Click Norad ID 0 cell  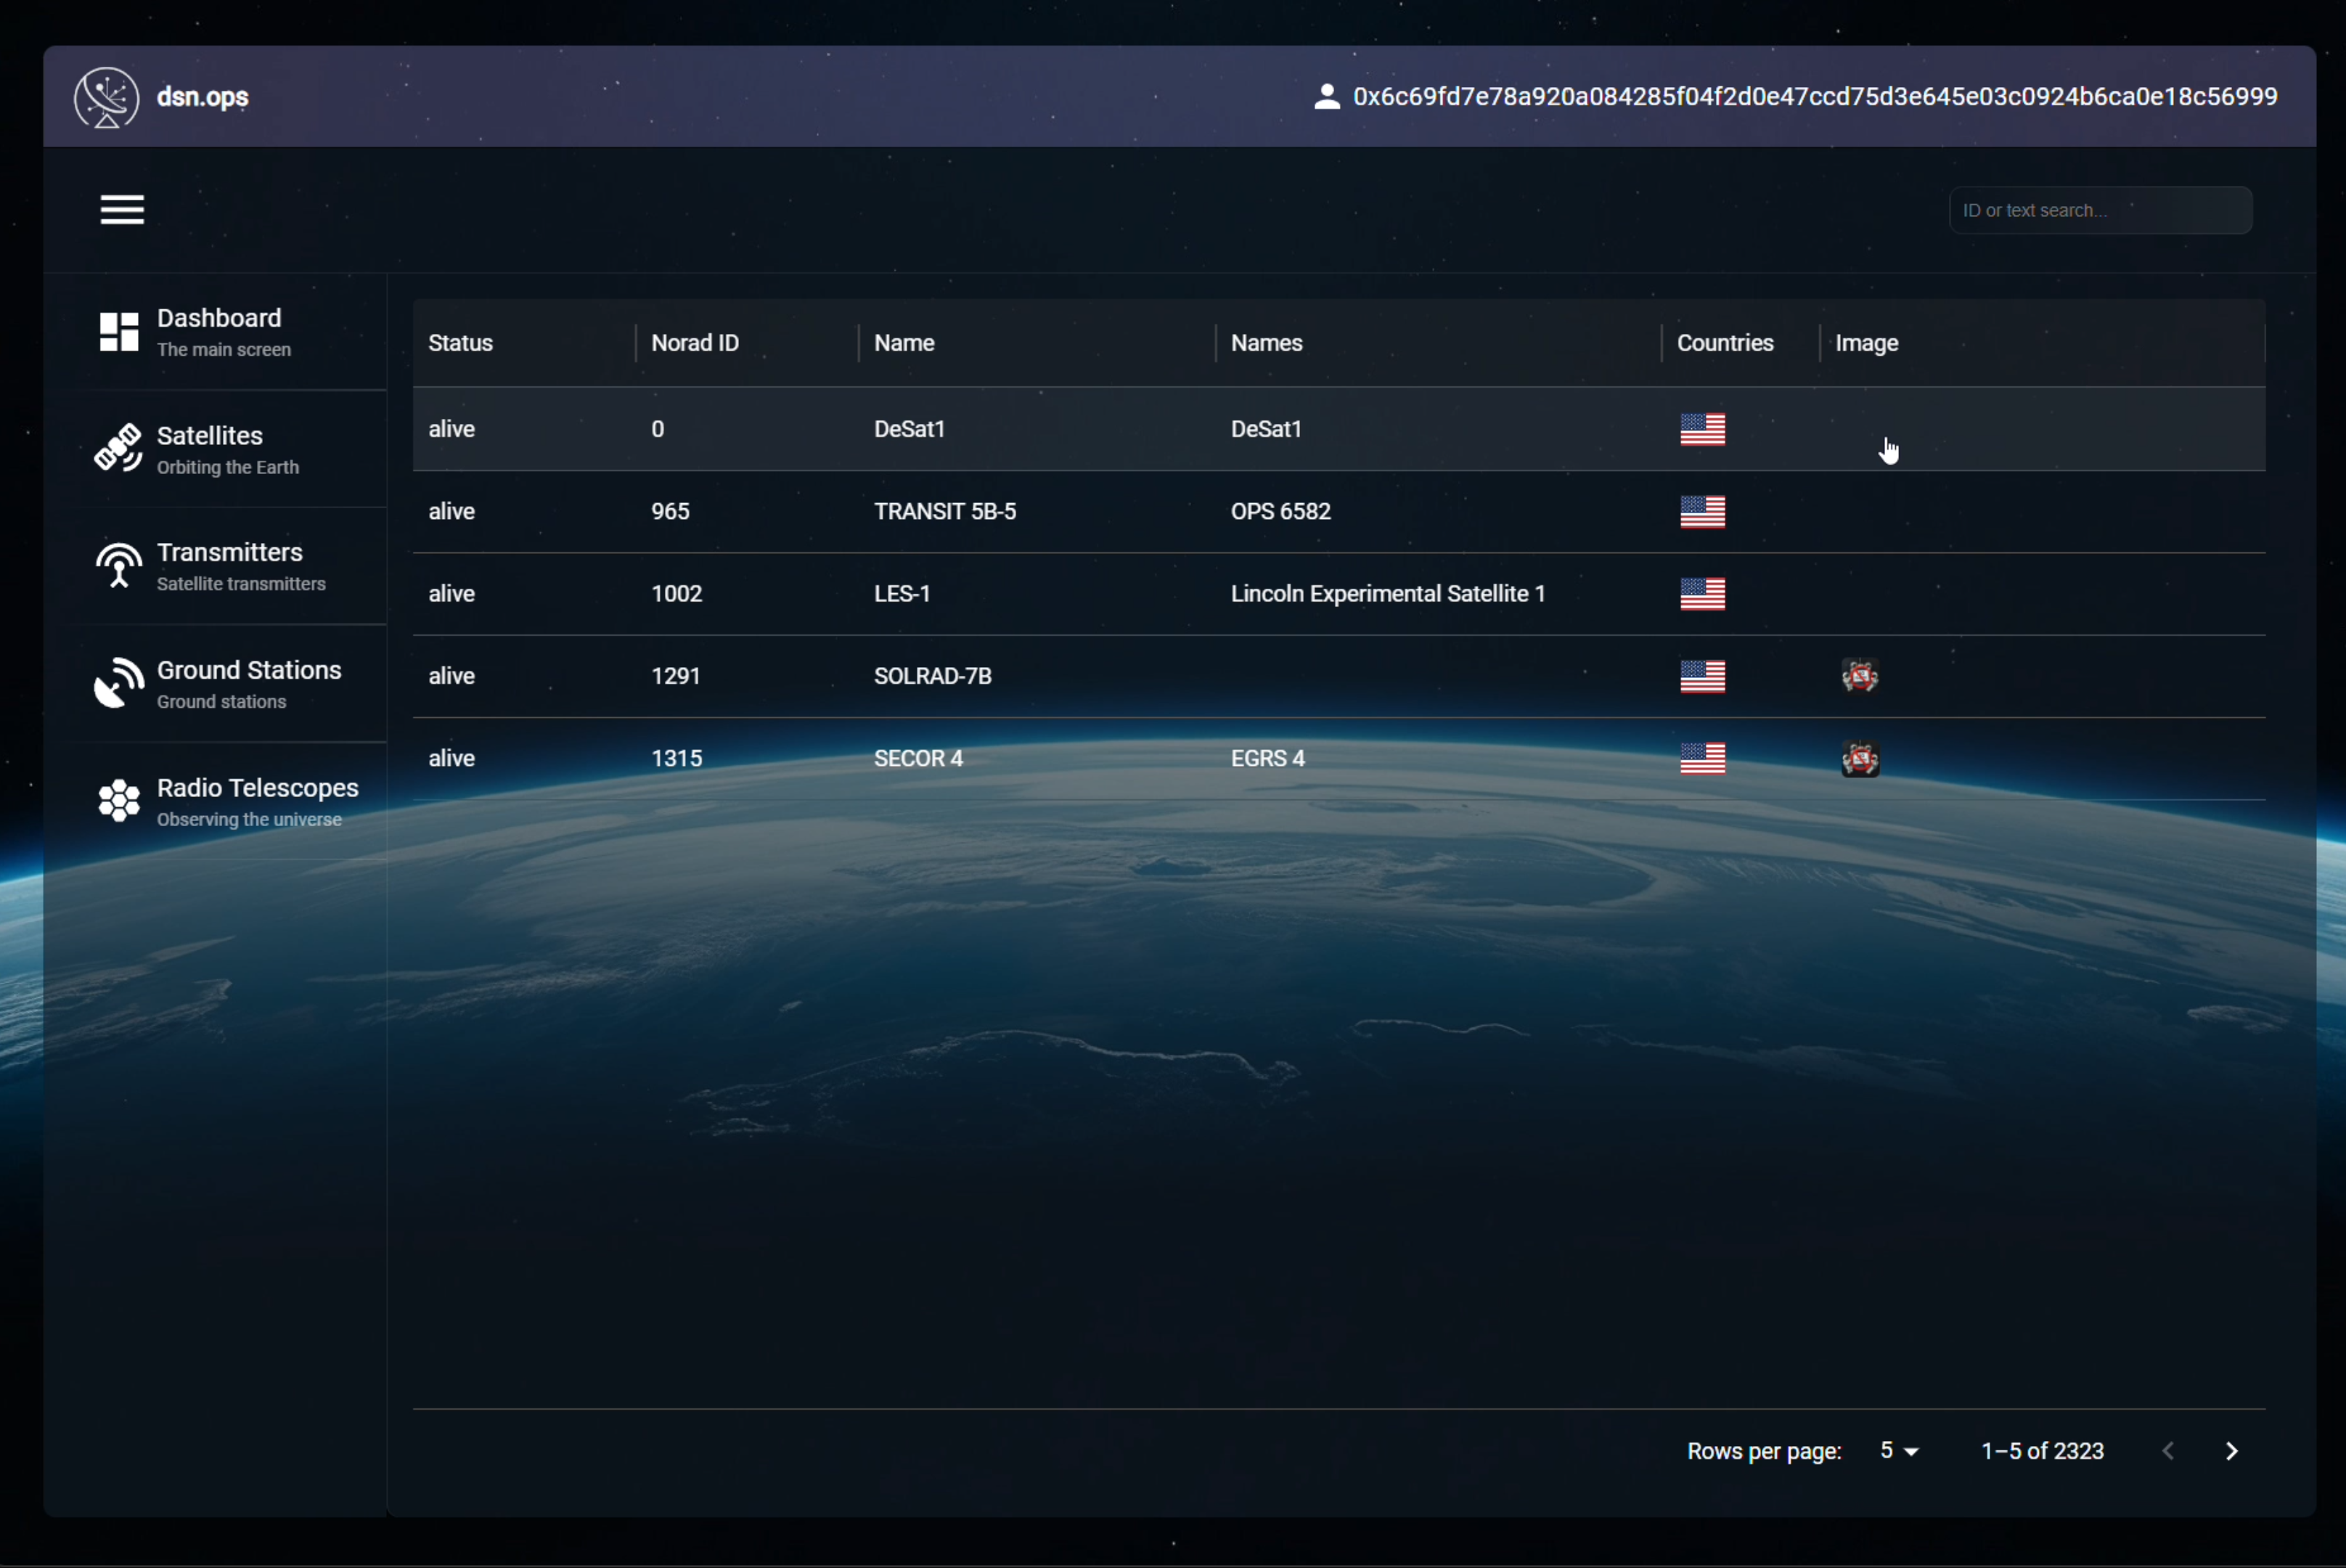(x=658, y=429)
